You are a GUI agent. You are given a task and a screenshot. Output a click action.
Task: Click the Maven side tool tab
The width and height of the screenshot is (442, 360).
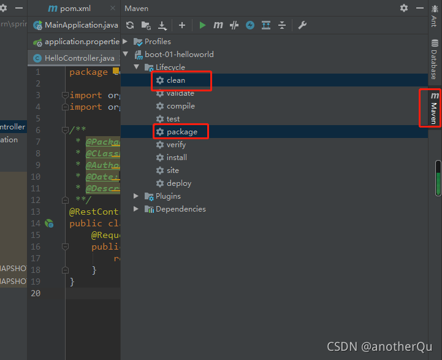pos(435,108)
